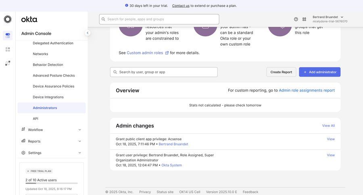Click the Admin Console heading

point(36,33)
